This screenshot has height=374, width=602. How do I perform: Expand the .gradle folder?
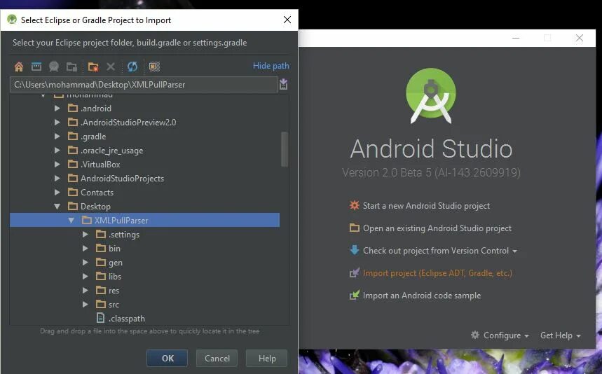pyautogui.click(x=57, y=136)
